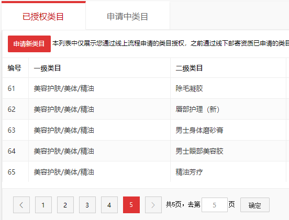This screenshot has height=220, width=289.
Task: Select the highlighted page 5 button
Action: pyautogui.click(x=131, y=205)
